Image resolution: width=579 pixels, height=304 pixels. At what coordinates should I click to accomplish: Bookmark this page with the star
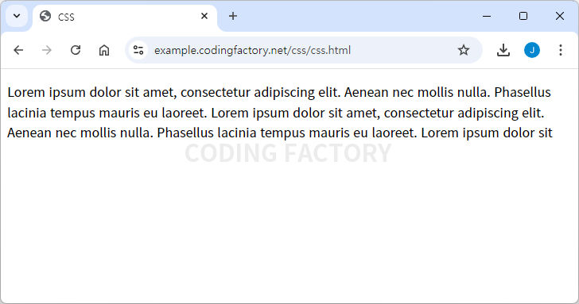(464, 50)
